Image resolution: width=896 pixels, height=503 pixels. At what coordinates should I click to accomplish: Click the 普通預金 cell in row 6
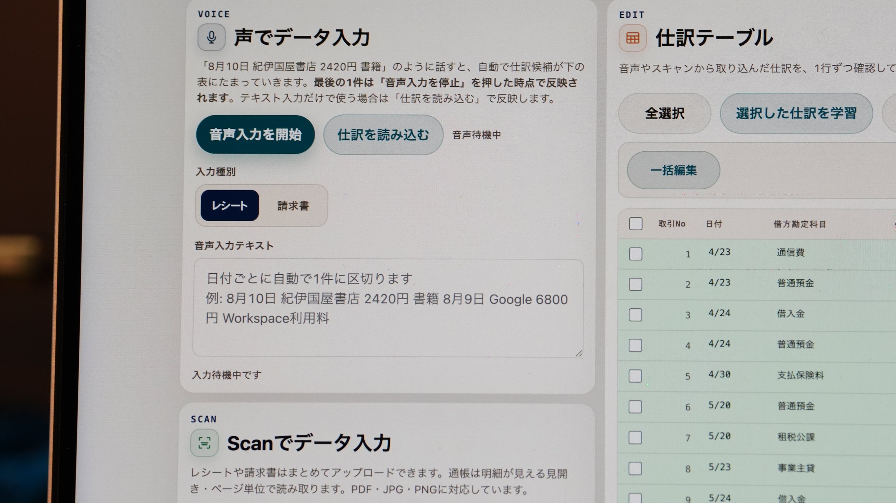click(796, 406)
